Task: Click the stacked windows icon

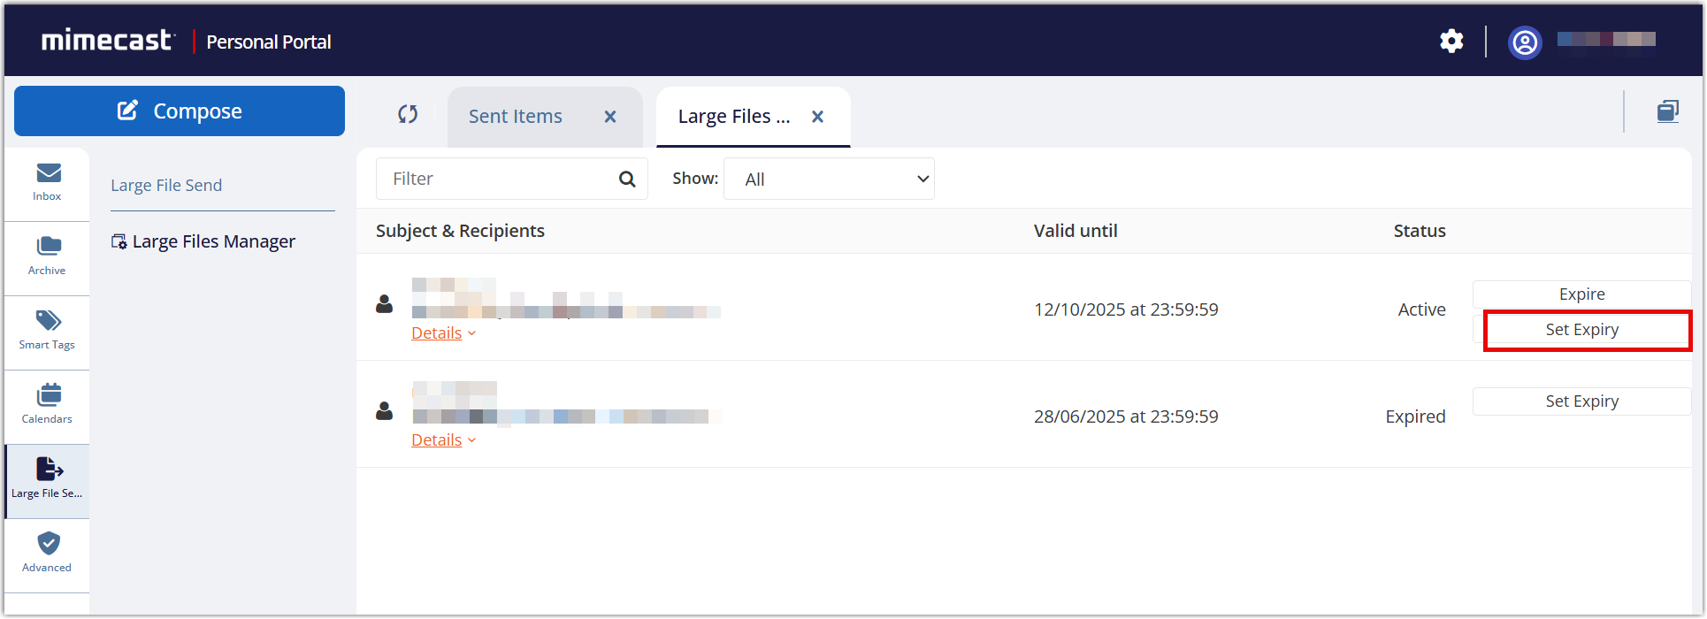Action: pyautogui.click(x=1667, y=111)
